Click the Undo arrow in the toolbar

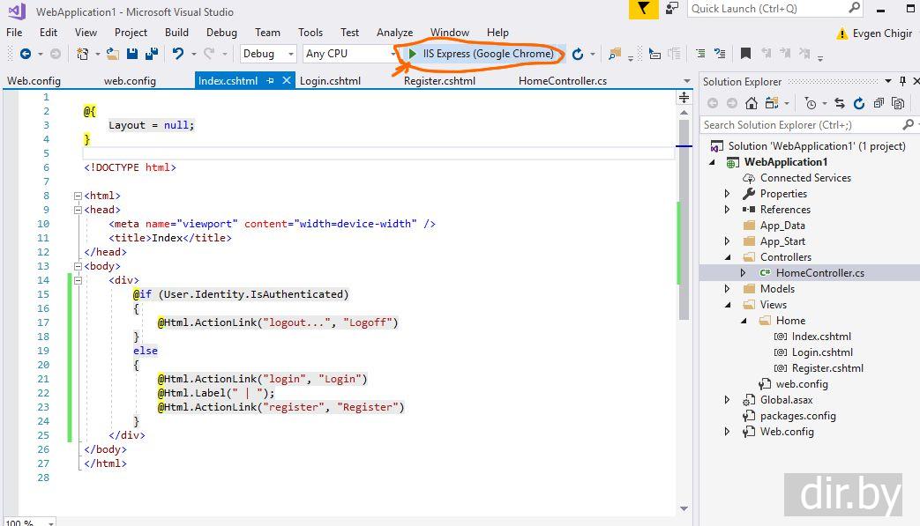click(x=178, y=54)
